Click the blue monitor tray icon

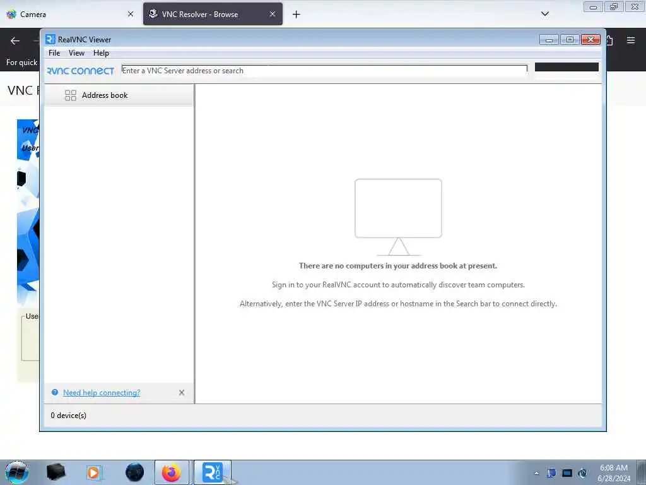pos(567,473)
